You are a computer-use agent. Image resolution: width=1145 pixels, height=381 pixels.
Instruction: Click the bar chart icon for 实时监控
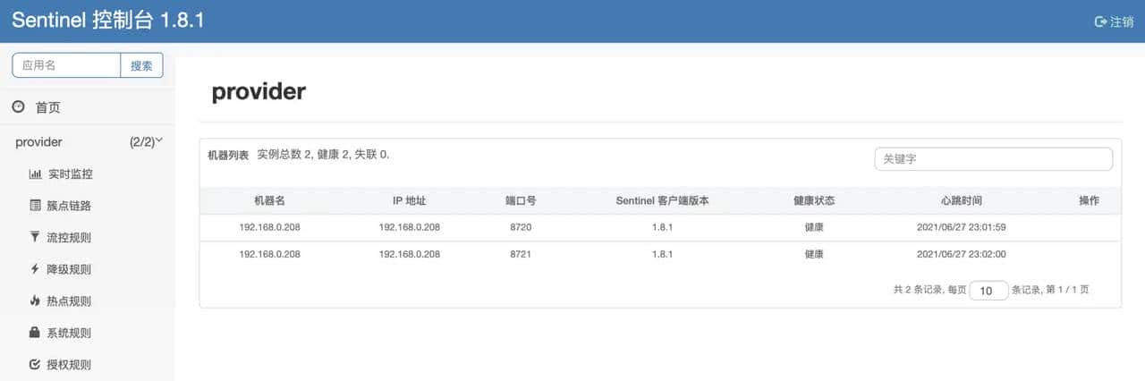[x=35, y=174]
